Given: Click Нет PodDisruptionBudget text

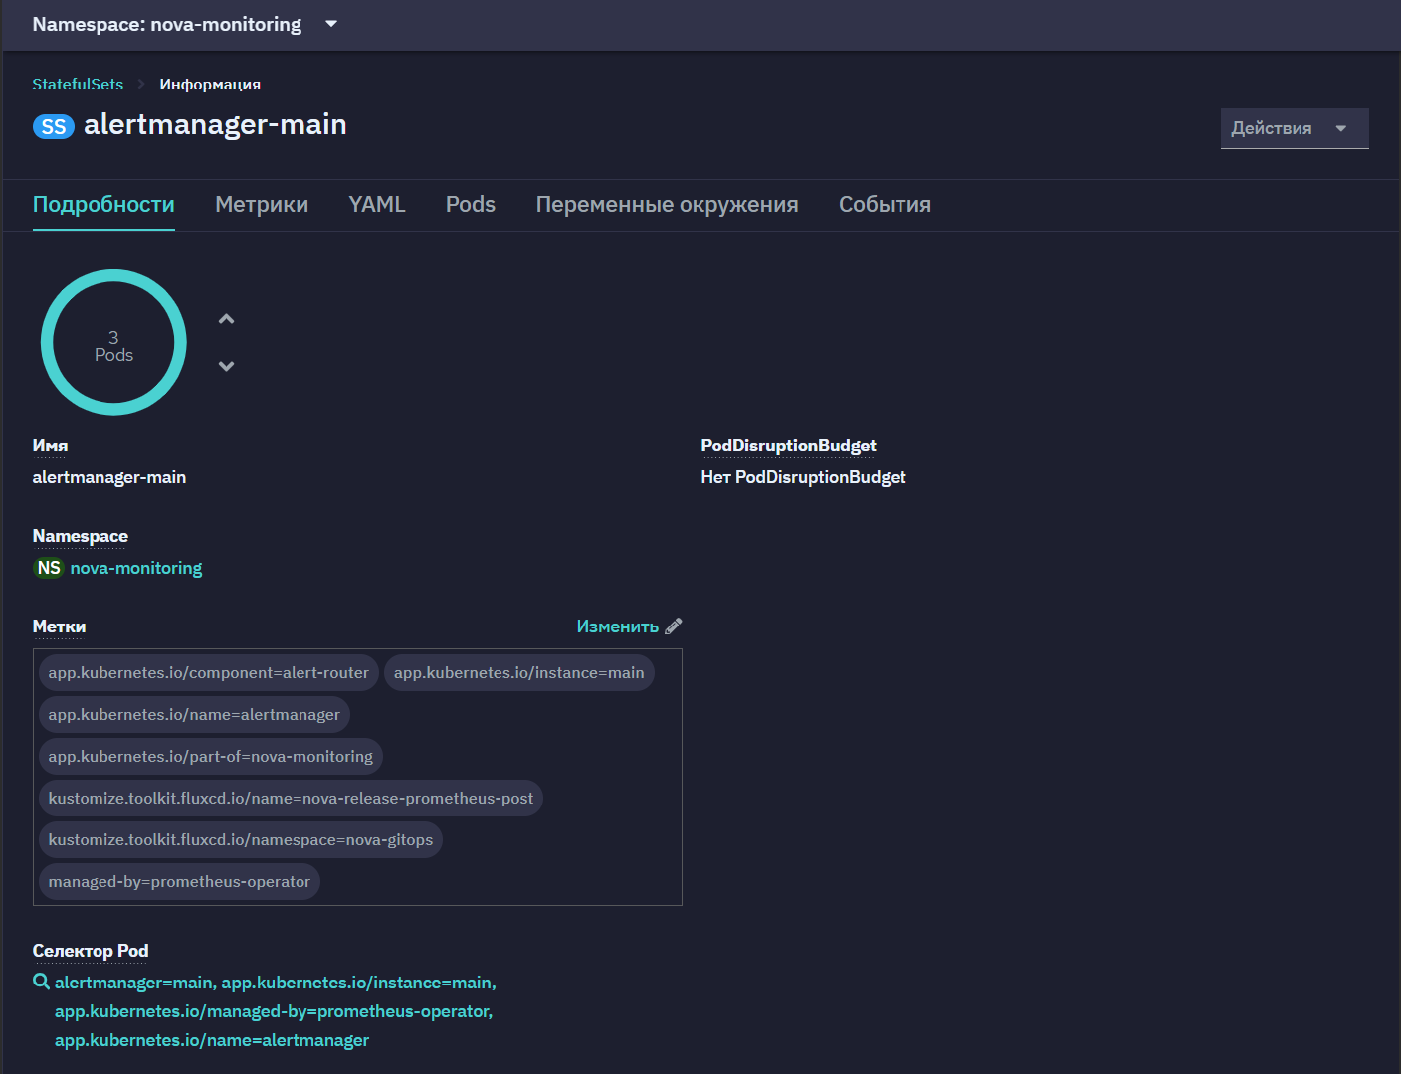Looking at the screenshot, I should pos(803,477).
